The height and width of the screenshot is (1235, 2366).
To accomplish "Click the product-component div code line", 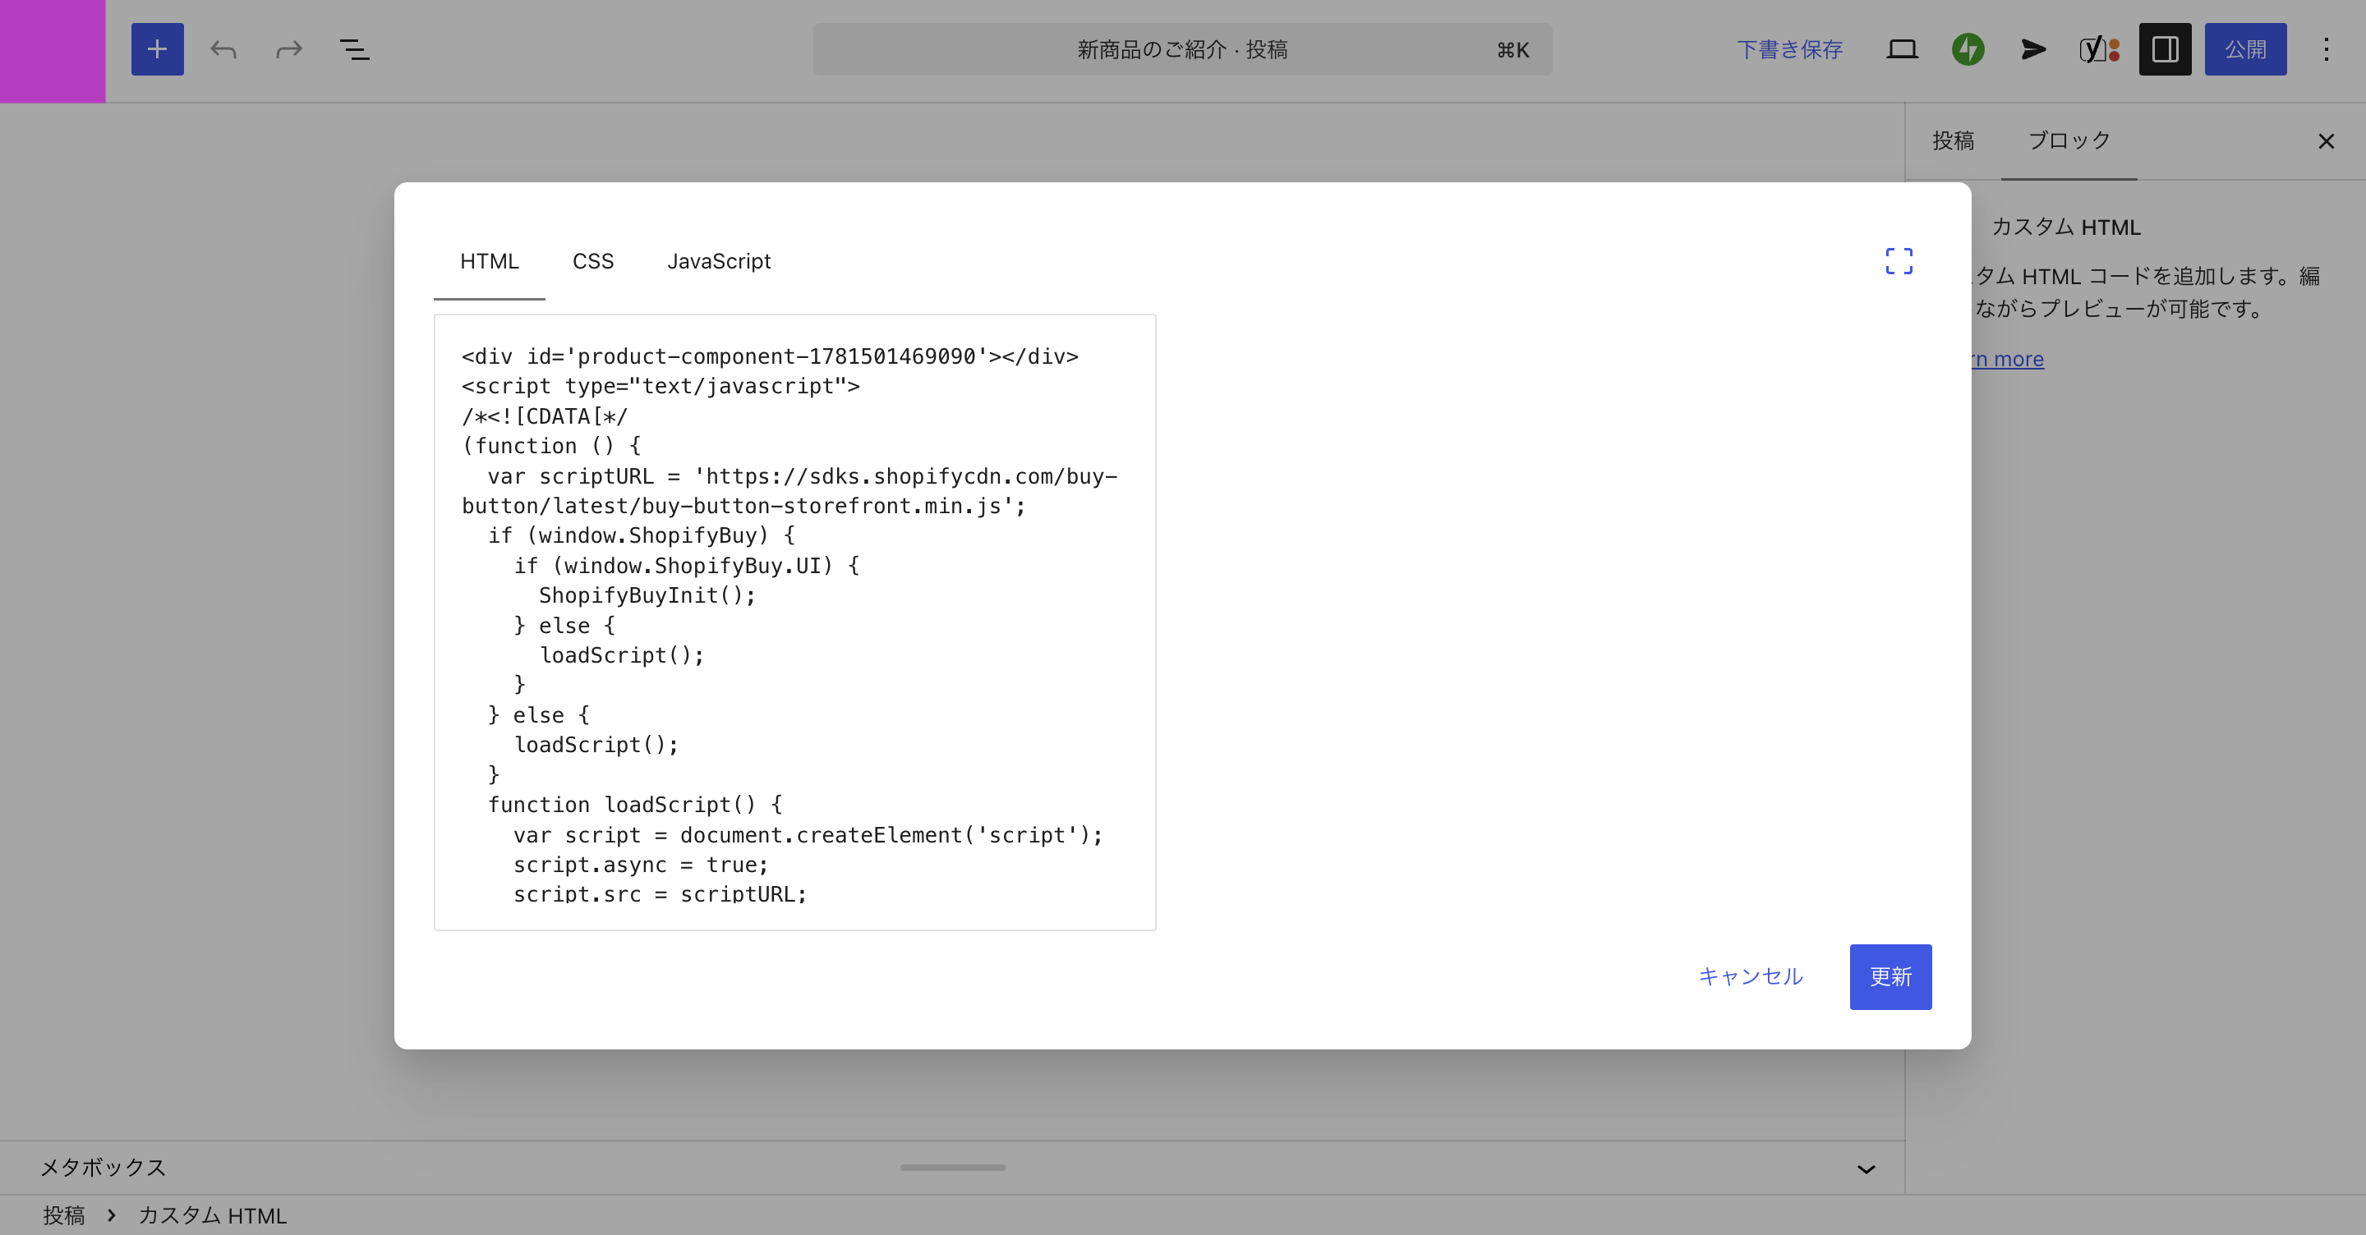I will pyautogui.click(x=770, y=356).
